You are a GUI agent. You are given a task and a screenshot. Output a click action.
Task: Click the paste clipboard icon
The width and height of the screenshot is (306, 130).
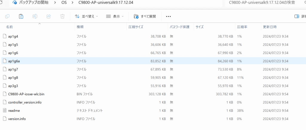21,16
